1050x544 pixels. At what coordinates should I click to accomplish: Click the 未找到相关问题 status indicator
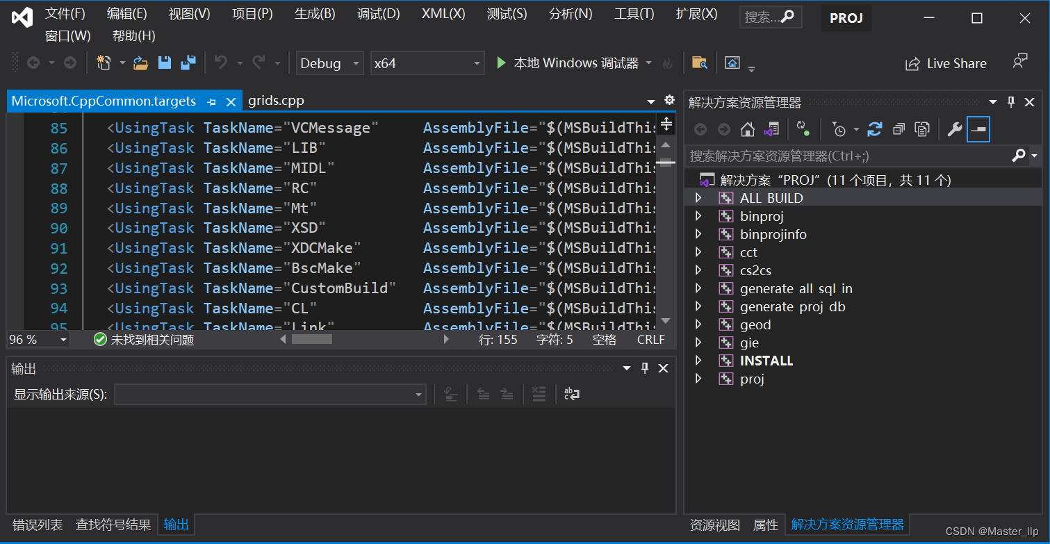click(x=144, y=340)
